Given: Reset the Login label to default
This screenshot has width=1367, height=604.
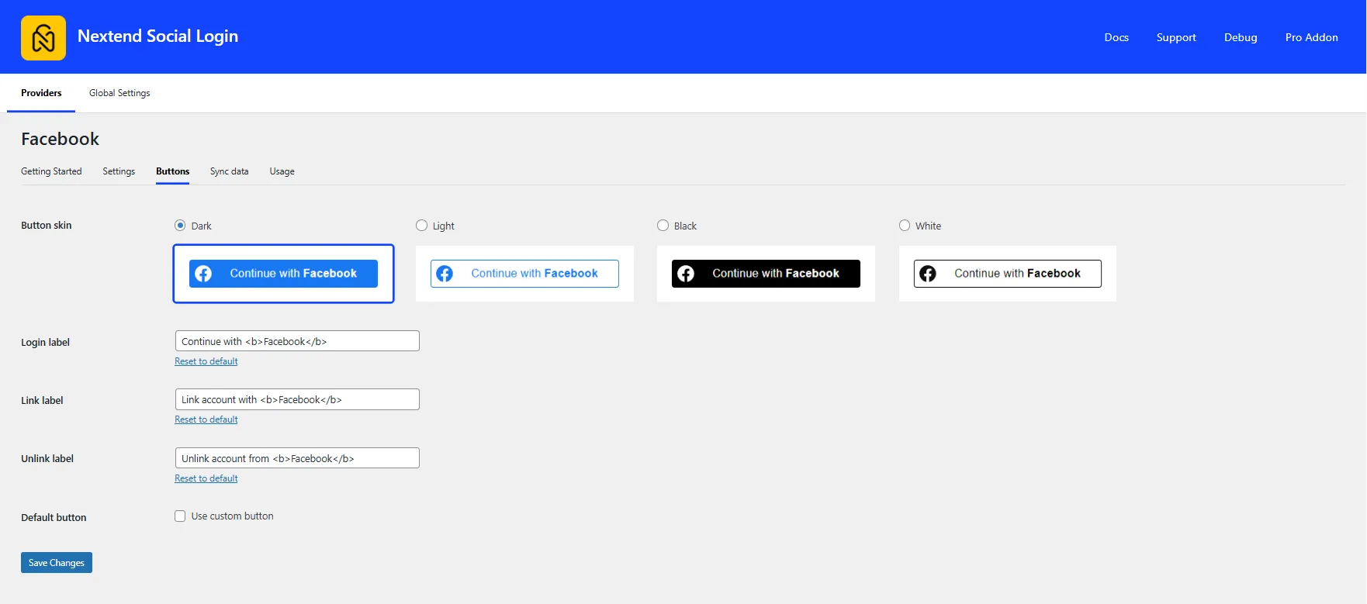Looking at the screenshot, I should click(206, 361).
